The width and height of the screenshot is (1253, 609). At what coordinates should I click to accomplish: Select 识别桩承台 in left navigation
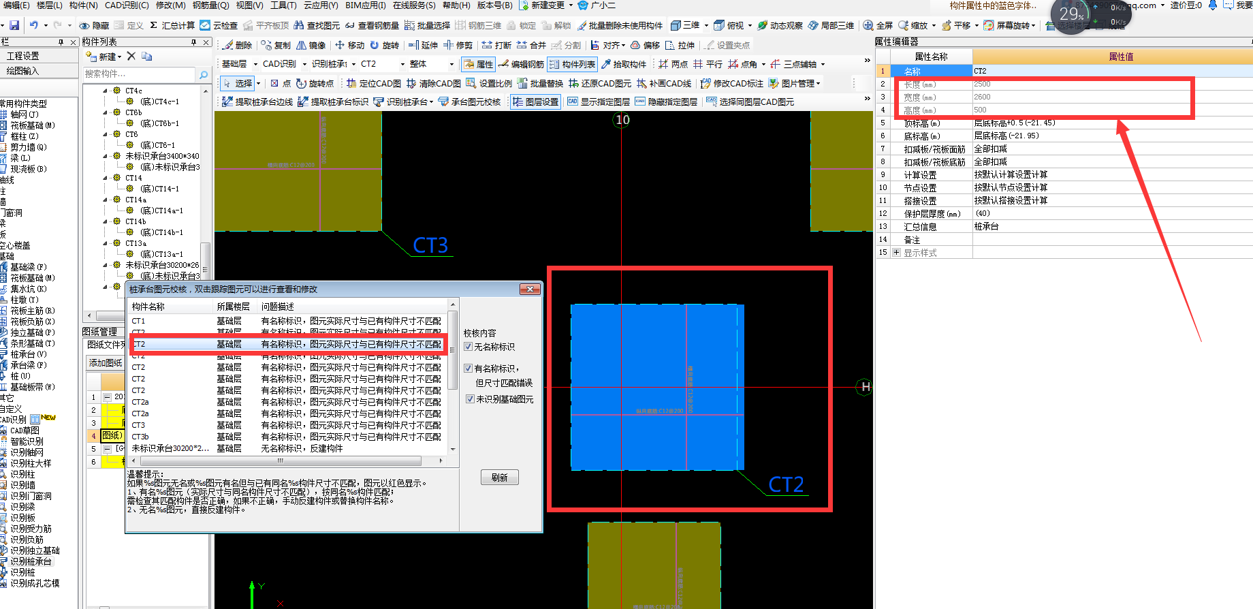(31, 561)
